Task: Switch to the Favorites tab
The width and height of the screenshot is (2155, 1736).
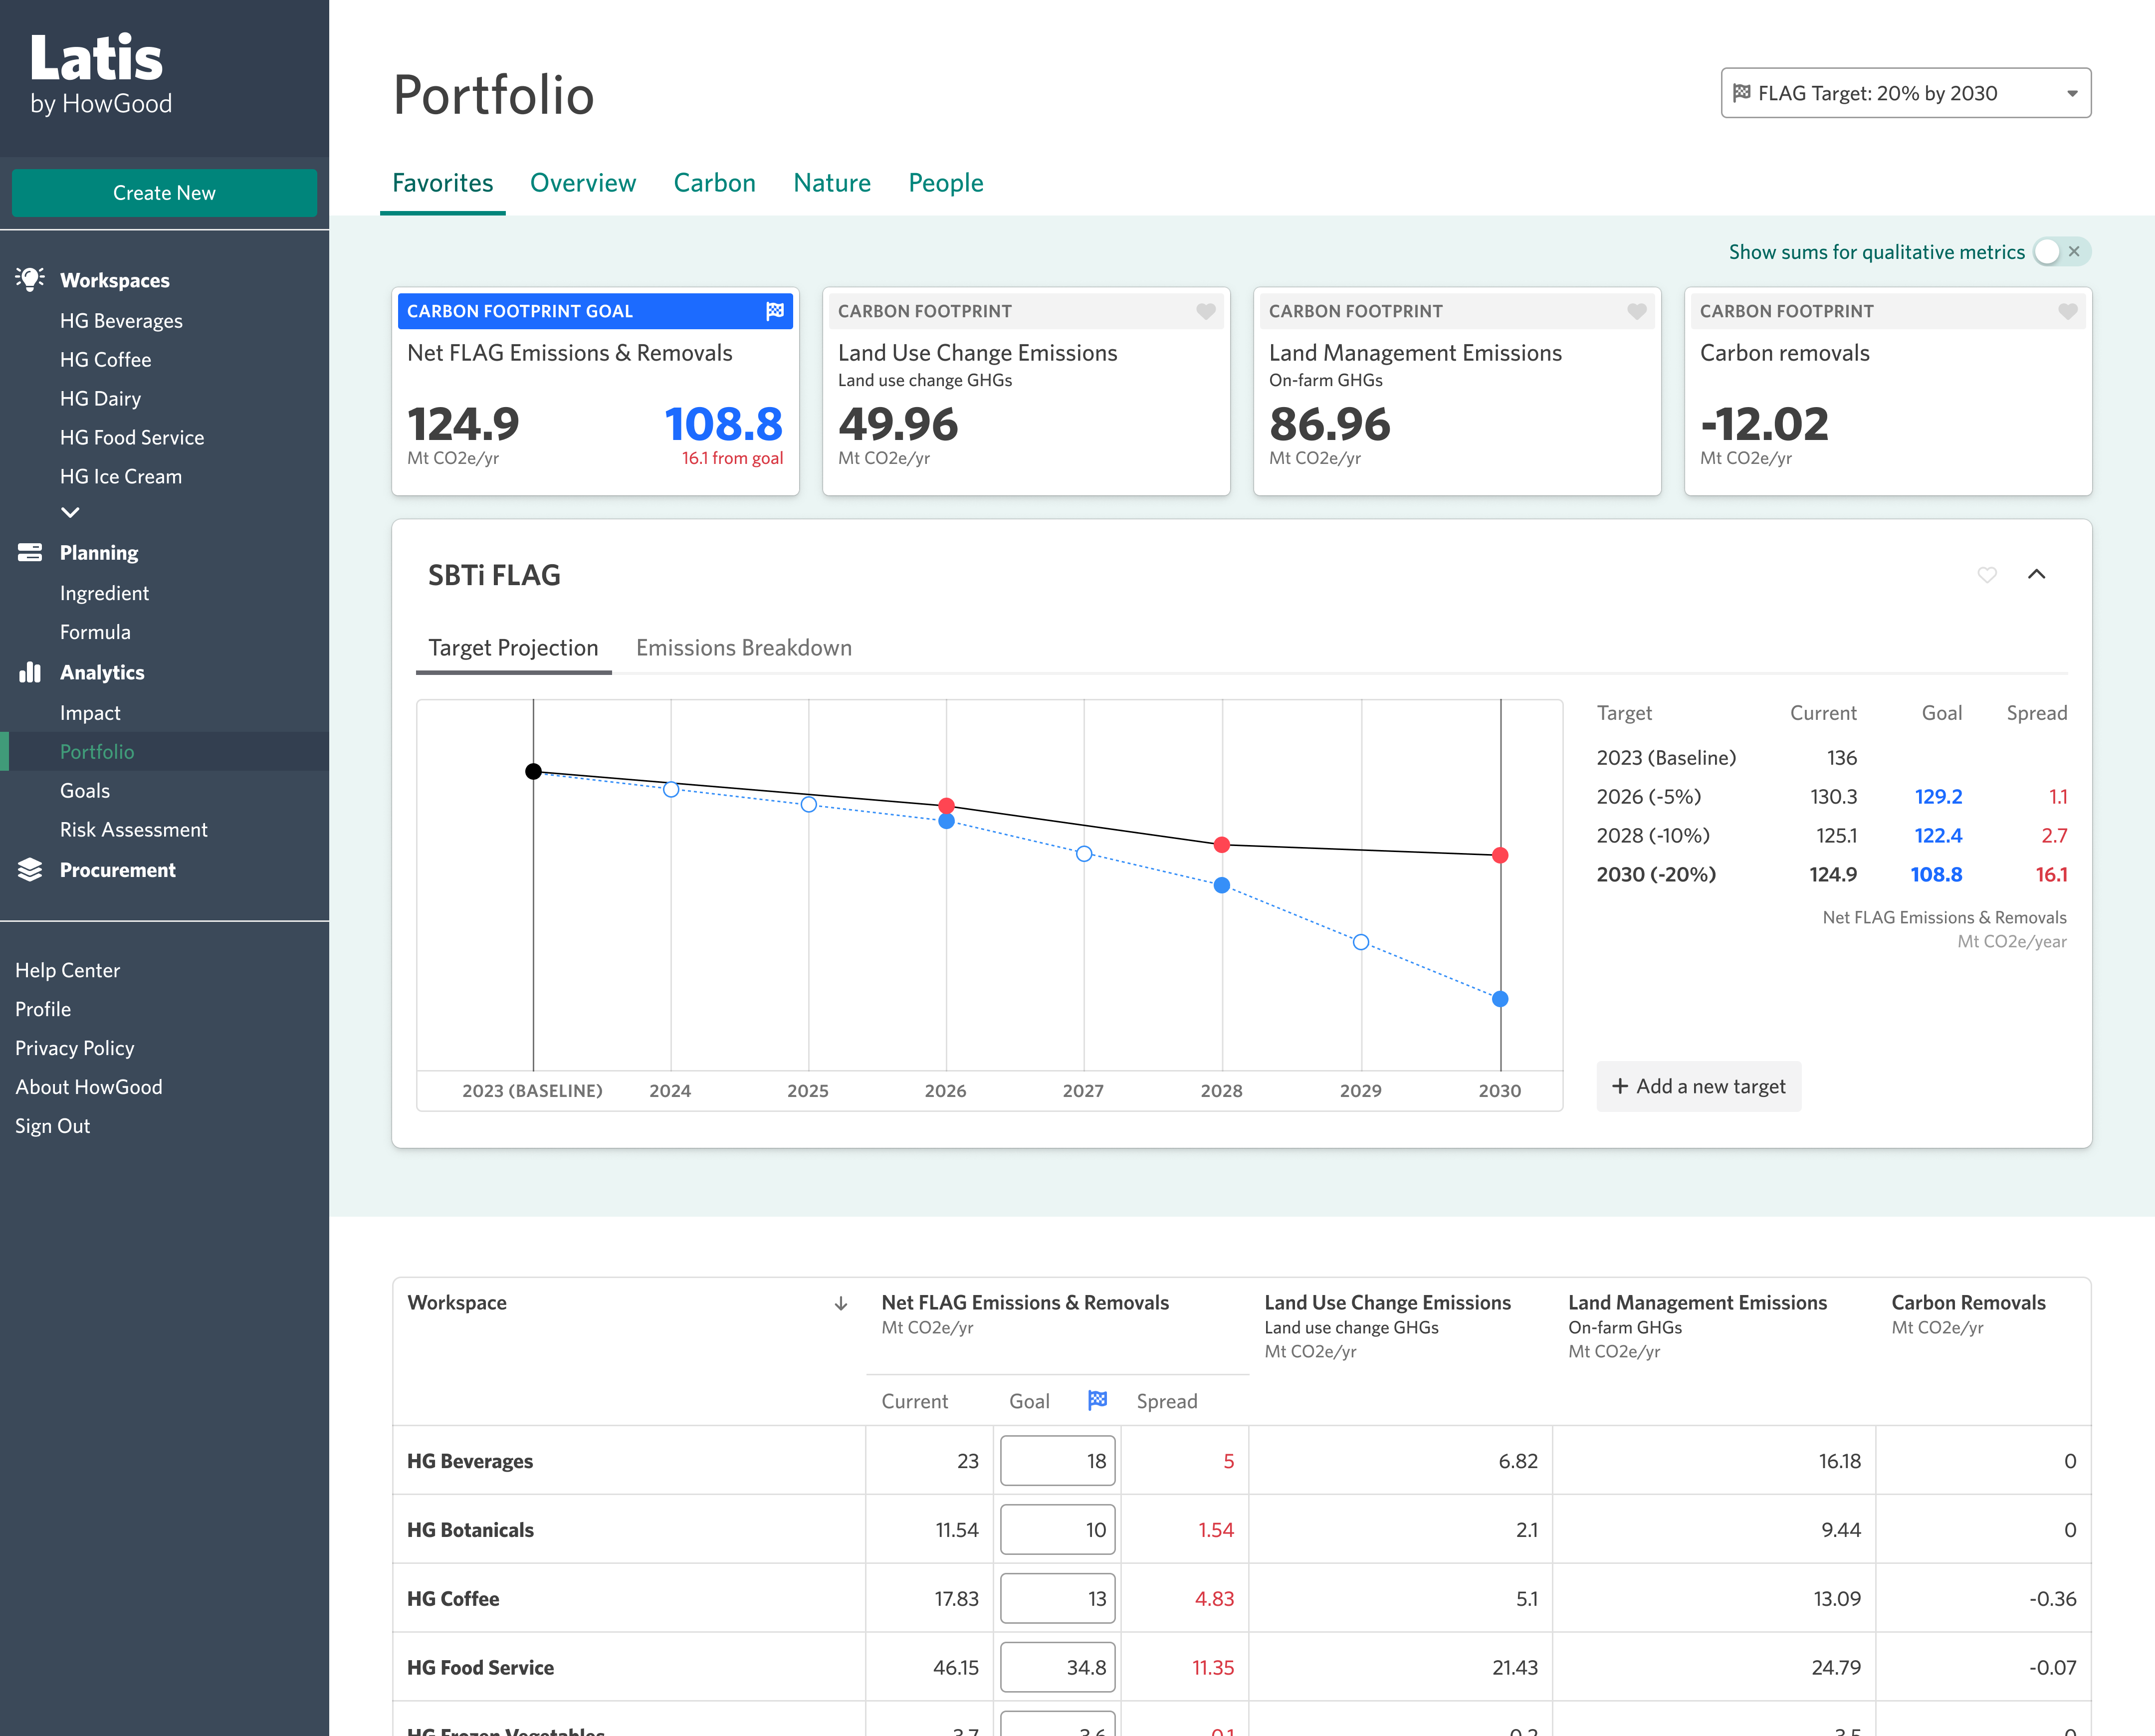Action: [442, 183]
